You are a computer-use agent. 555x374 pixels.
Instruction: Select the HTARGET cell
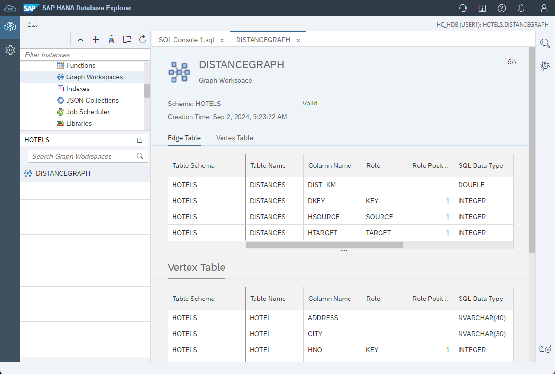tap(333, 233)
